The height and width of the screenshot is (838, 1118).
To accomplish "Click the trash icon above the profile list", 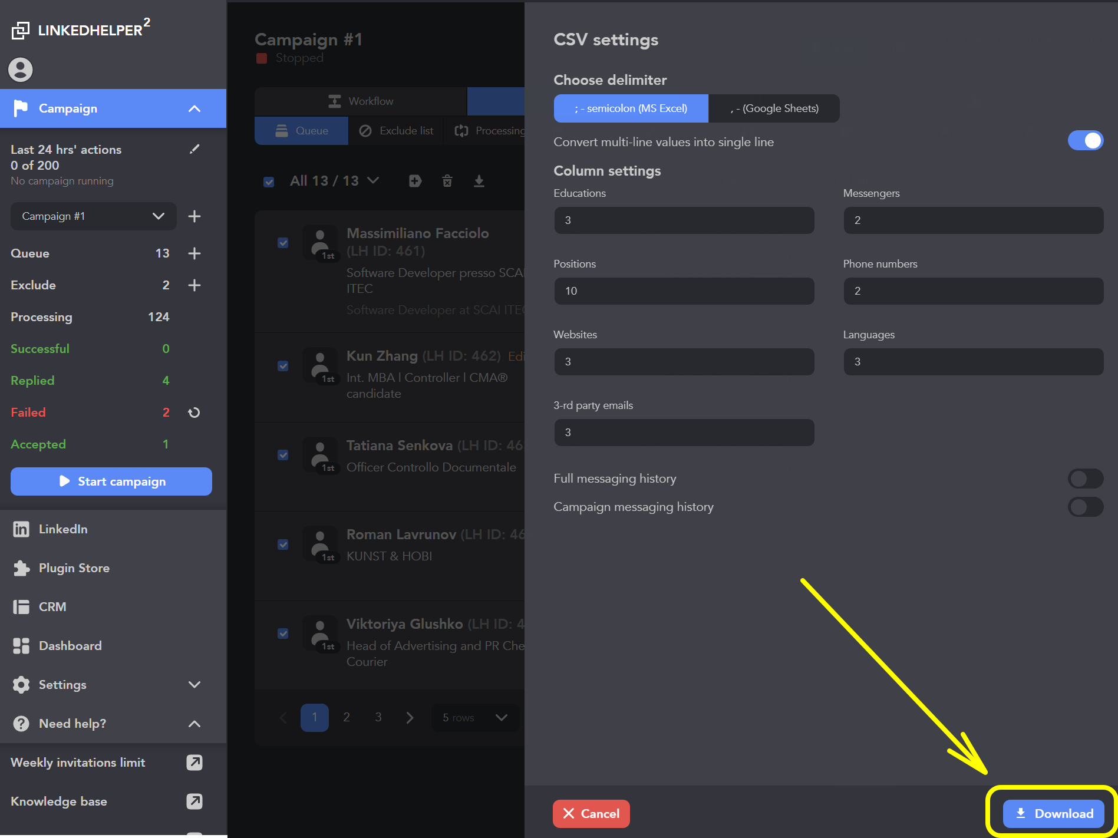I will pos(447,181).
